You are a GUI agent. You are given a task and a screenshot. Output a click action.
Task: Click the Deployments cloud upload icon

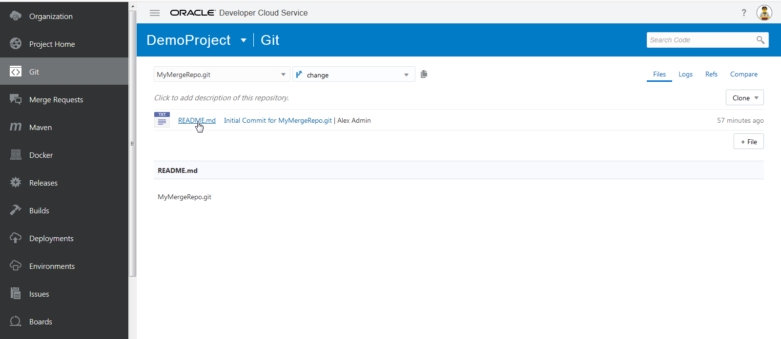coord(16,238)
